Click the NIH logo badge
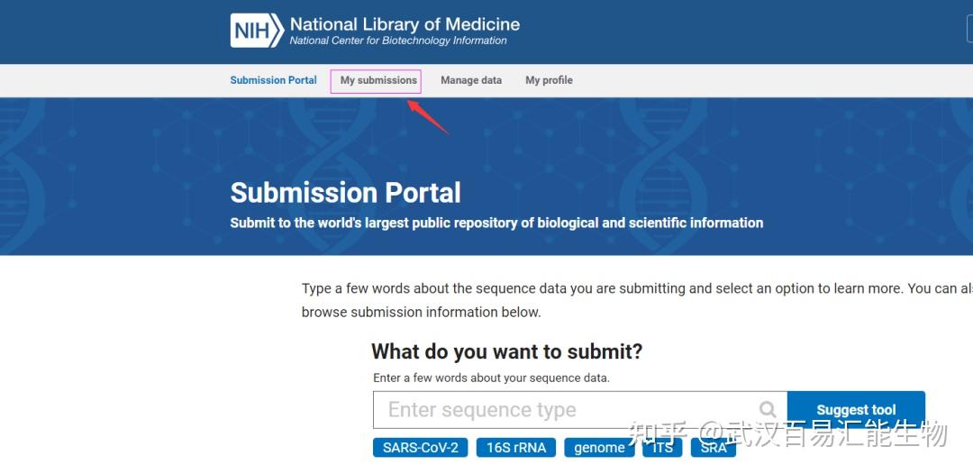Image resolution: width=973 pixels, height=474 pixels. (257, 31)
